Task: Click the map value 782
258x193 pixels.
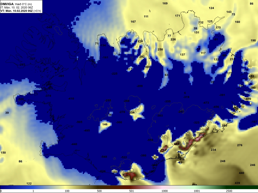Action: pos(163,150)
